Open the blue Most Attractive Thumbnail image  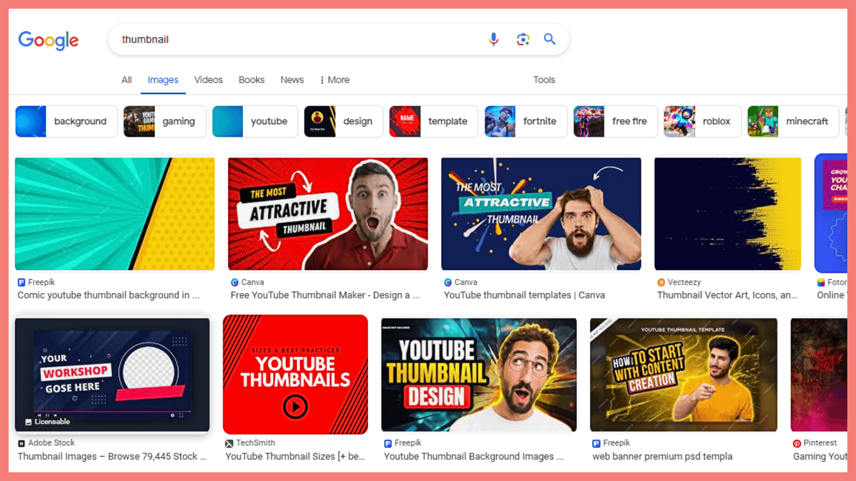(x=541, y=214)
